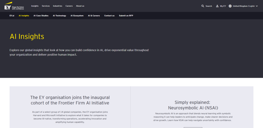Open the My EY link
This screenshot has width=263, height=128.
[x=223, y=6]
